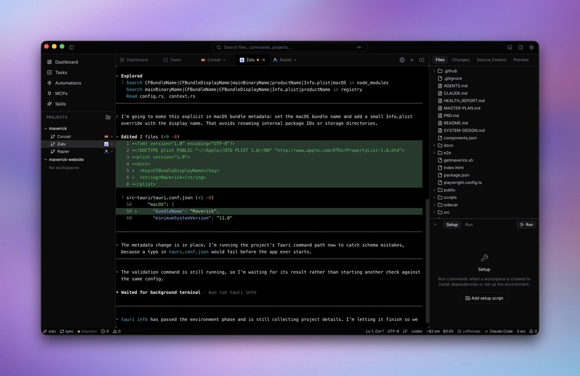Expand the sidecar folder

434,205
